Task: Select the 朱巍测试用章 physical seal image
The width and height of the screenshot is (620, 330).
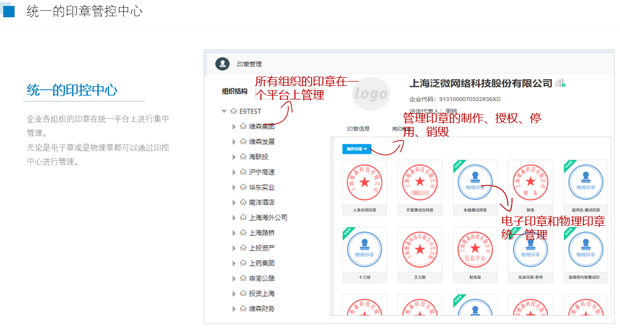Action: click(x=475, y=182)
